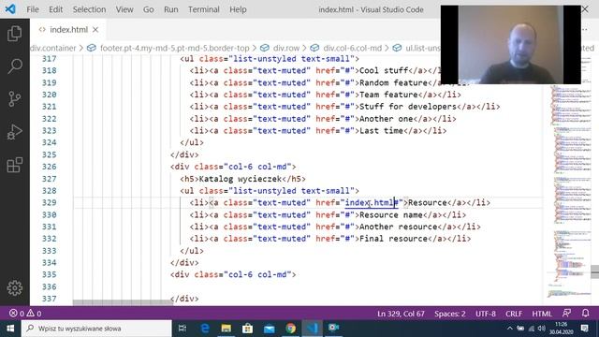Click 'Last time' text on line 323
Screen dimensions: 599x337
coord(381,131)
